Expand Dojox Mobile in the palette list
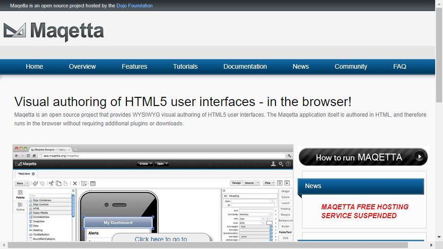Image resolution: width=443 pixels, height=249 pixels. click(50, 213)
